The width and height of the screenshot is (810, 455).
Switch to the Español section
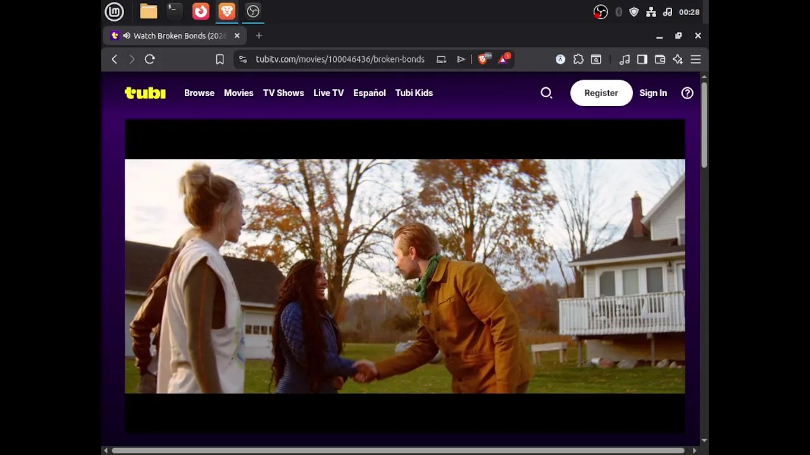[370, 93]
